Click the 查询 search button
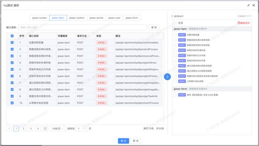 tap(154, 27)
